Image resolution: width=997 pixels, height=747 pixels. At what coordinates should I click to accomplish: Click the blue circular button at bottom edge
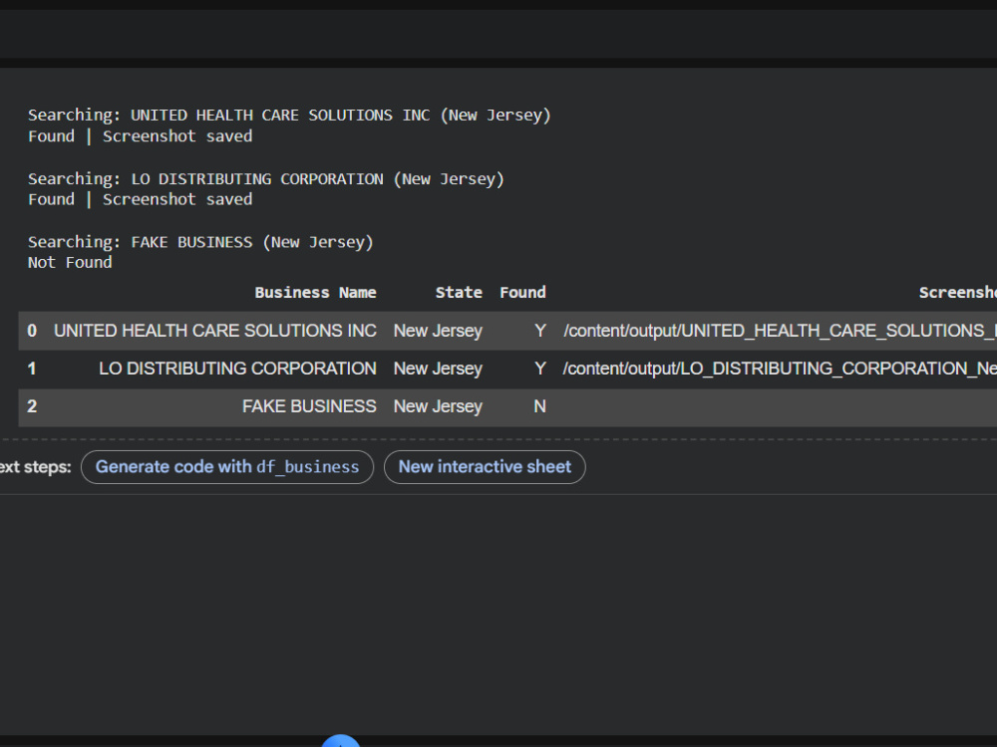coord(341,741)
